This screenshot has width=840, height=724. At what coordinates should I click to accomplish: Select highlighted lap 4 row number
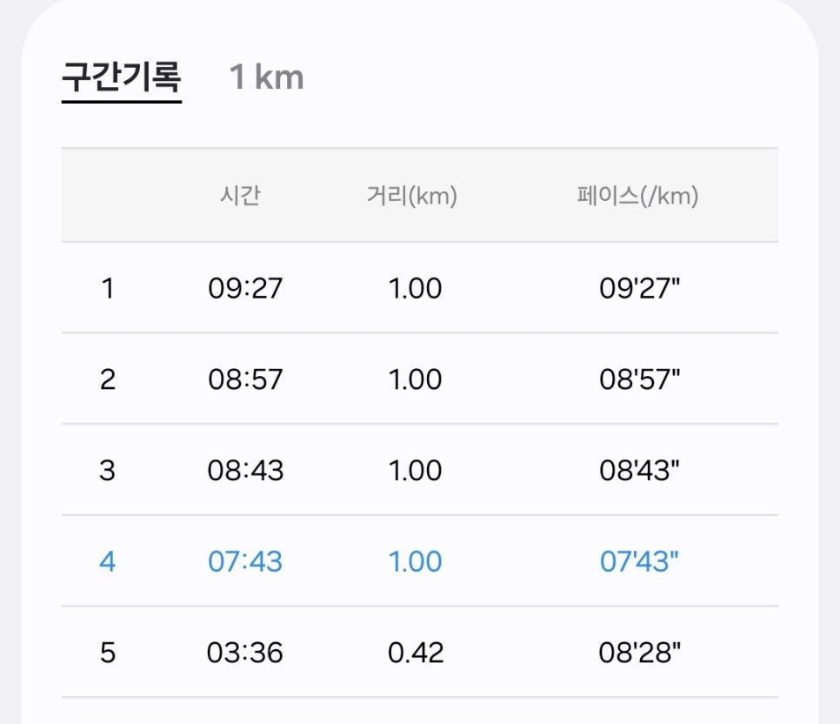point(107,561)
